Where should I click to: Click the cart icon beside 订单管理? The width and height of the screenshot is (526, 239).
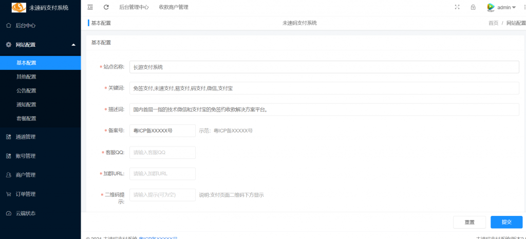[9, 194]
